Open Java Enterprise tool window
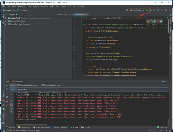Image resolution: width=174 pixels, height=132 pixels. tap(61, 127)
